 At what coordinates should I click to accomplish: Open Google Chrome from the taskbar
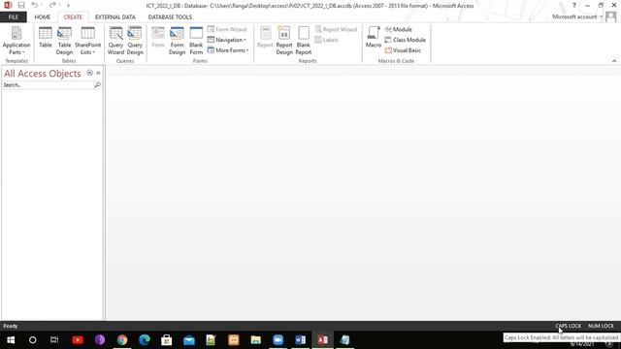pos(122,340)
